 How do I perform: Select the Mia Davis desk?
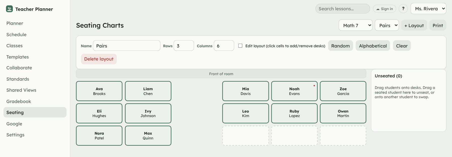pos(246,91)
